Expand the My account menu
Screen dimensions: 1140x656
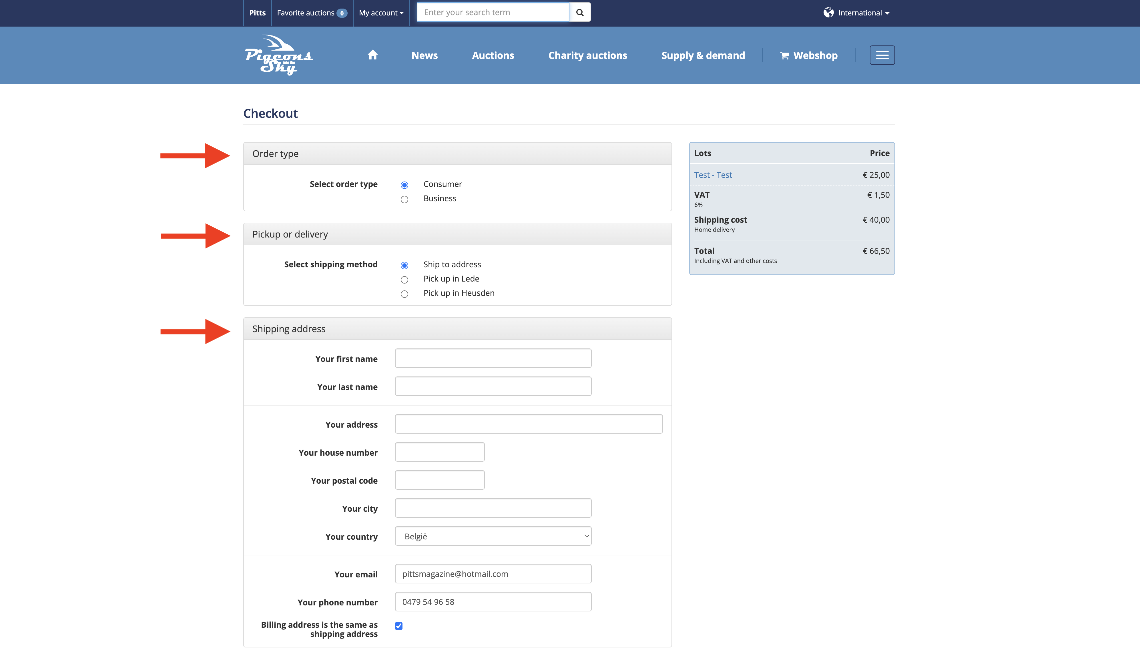point(381,13)
